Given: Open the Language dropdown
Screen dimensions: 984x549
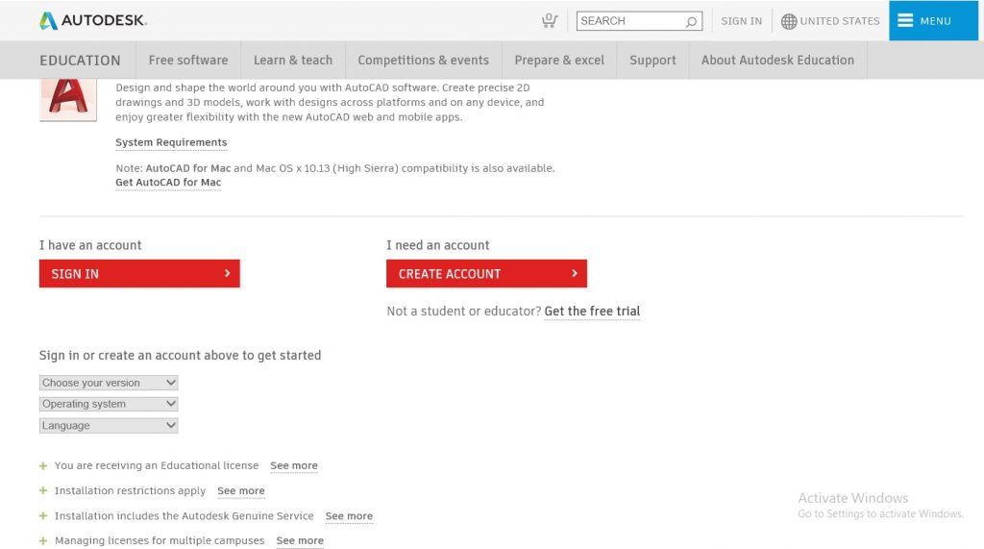Looking at the screenshot, I should 109,425.
